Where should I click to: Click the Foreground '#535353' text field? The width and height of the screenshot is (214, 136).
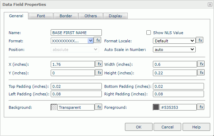click(178, 107)
